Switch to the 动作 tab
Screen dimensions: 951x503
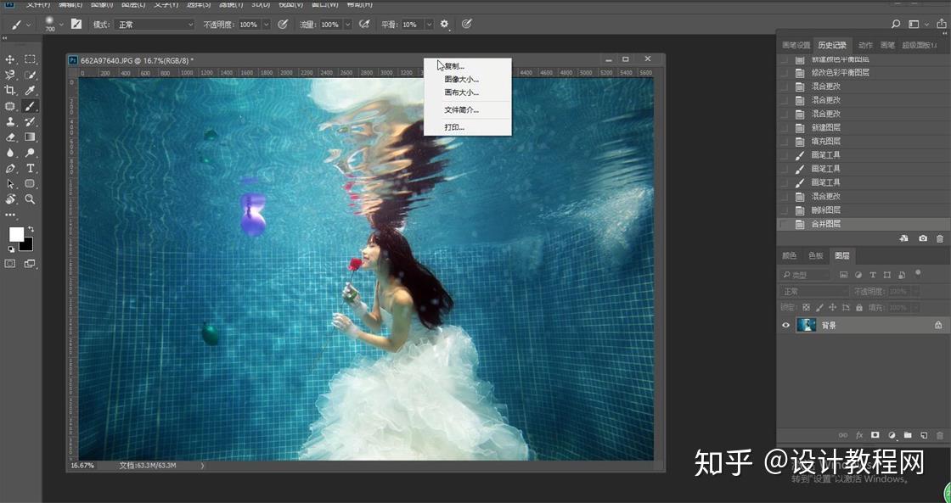tap(865, 46)
